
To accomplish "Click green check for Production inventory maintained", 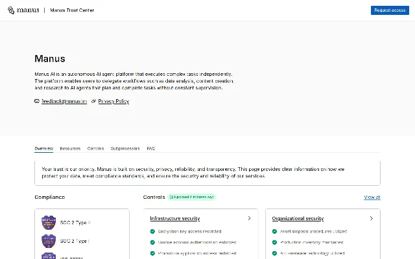I will point(274,242).
